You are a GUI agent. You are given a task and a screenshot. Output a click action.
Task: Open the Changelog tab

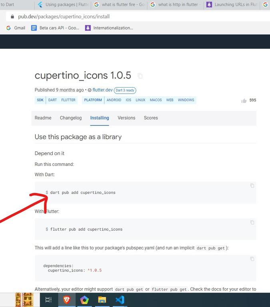71,118
